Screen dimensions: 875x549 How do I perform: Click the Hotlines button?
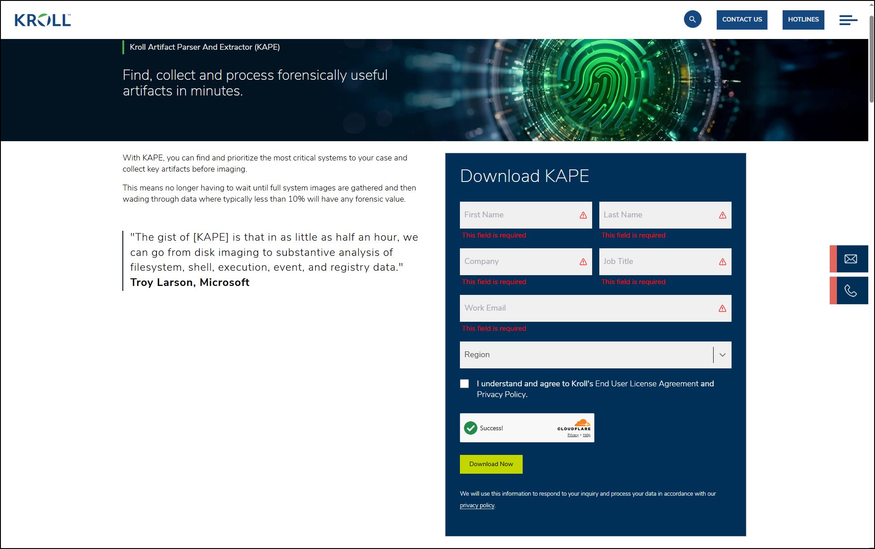(803, 20)
